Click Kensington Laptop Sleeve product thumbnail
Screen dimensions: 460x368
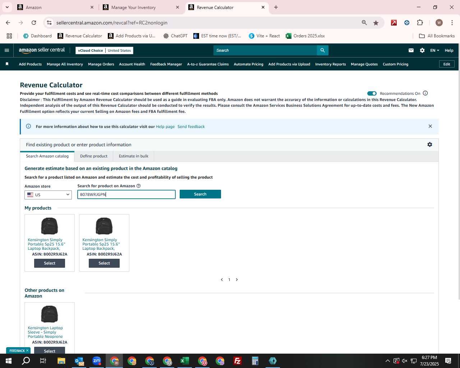click(50, 314)
